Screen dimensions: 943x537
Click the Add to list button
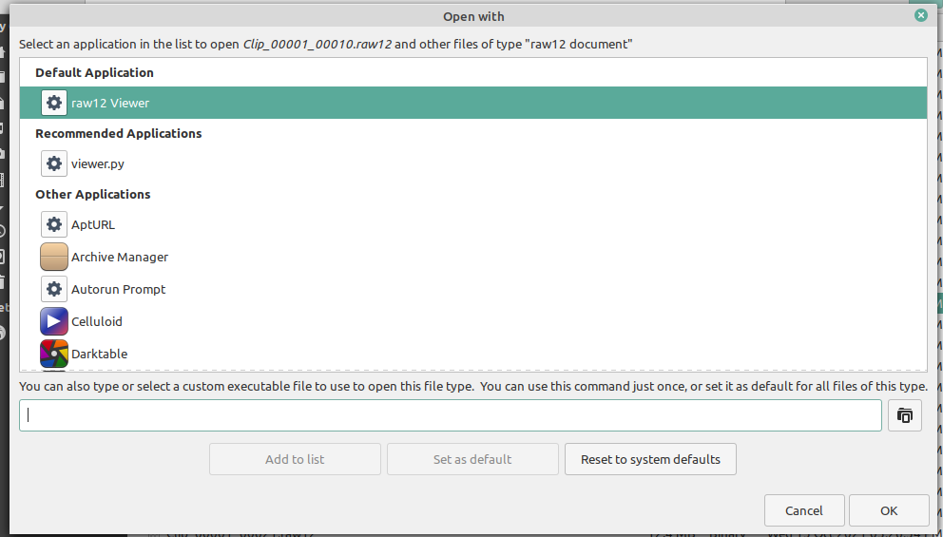[295, 459]
